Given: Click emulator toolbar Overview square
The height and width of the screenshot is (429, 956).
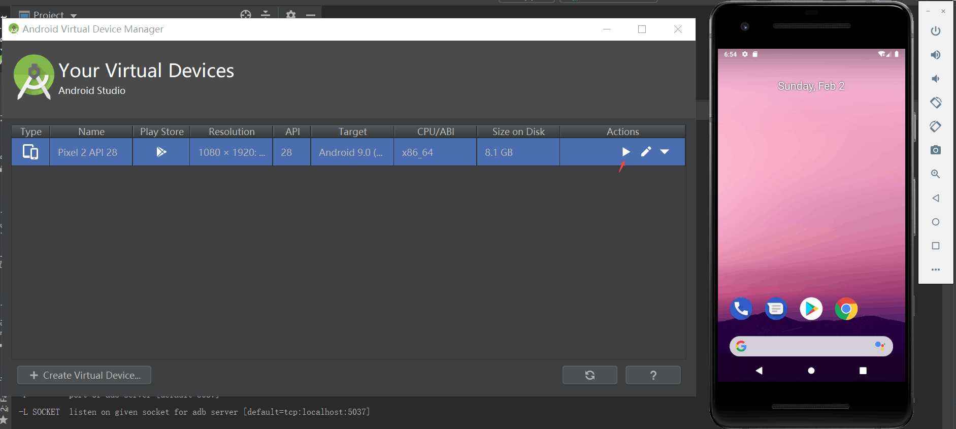Looking at the screenshot, I should (x=936, y=246).
